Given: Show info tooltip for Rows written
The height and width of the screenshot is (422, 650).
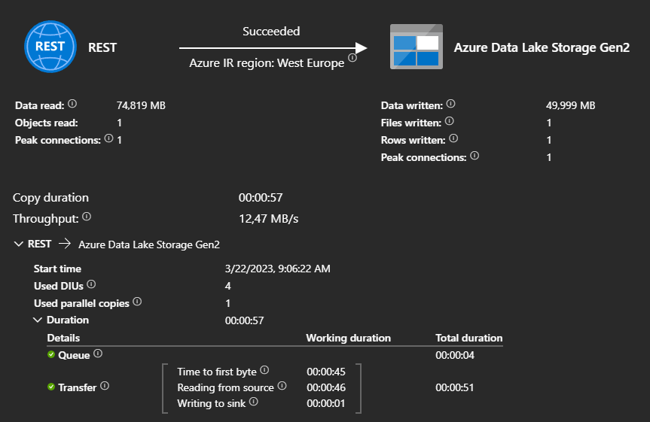Looking at the screenshot, I should click(453, 138).
